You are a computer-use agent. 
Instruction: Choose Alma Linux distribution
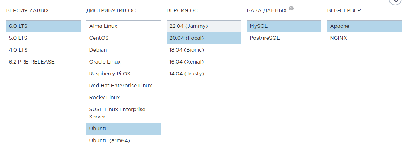124,26
